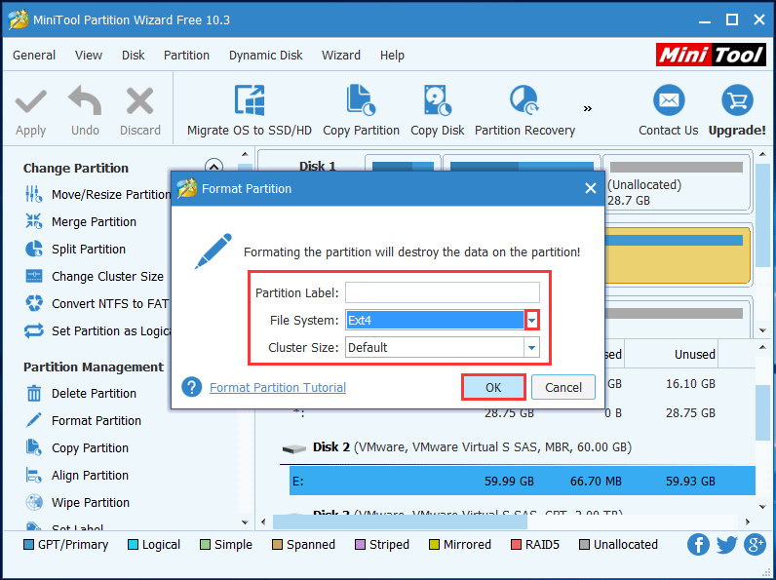Click the Logical legend color swatch
The height and width of the screenshot is (580, 776).
tap(133, 545)
